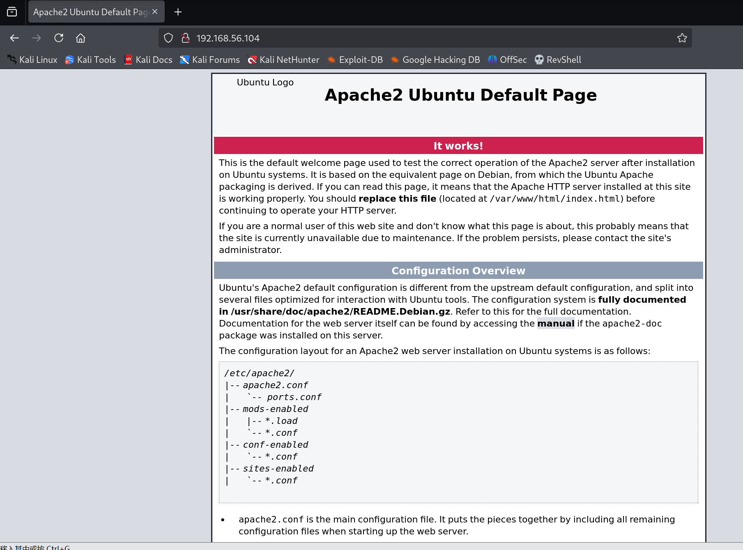Image resolution: width=743 pixels, height=550 pixels.
Task: Click the address bar showing 192.168.56.104
Action: tap(411, 38)
